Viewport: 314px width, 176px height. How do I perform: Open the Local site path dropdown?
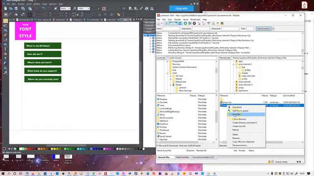tap(217, 58)
